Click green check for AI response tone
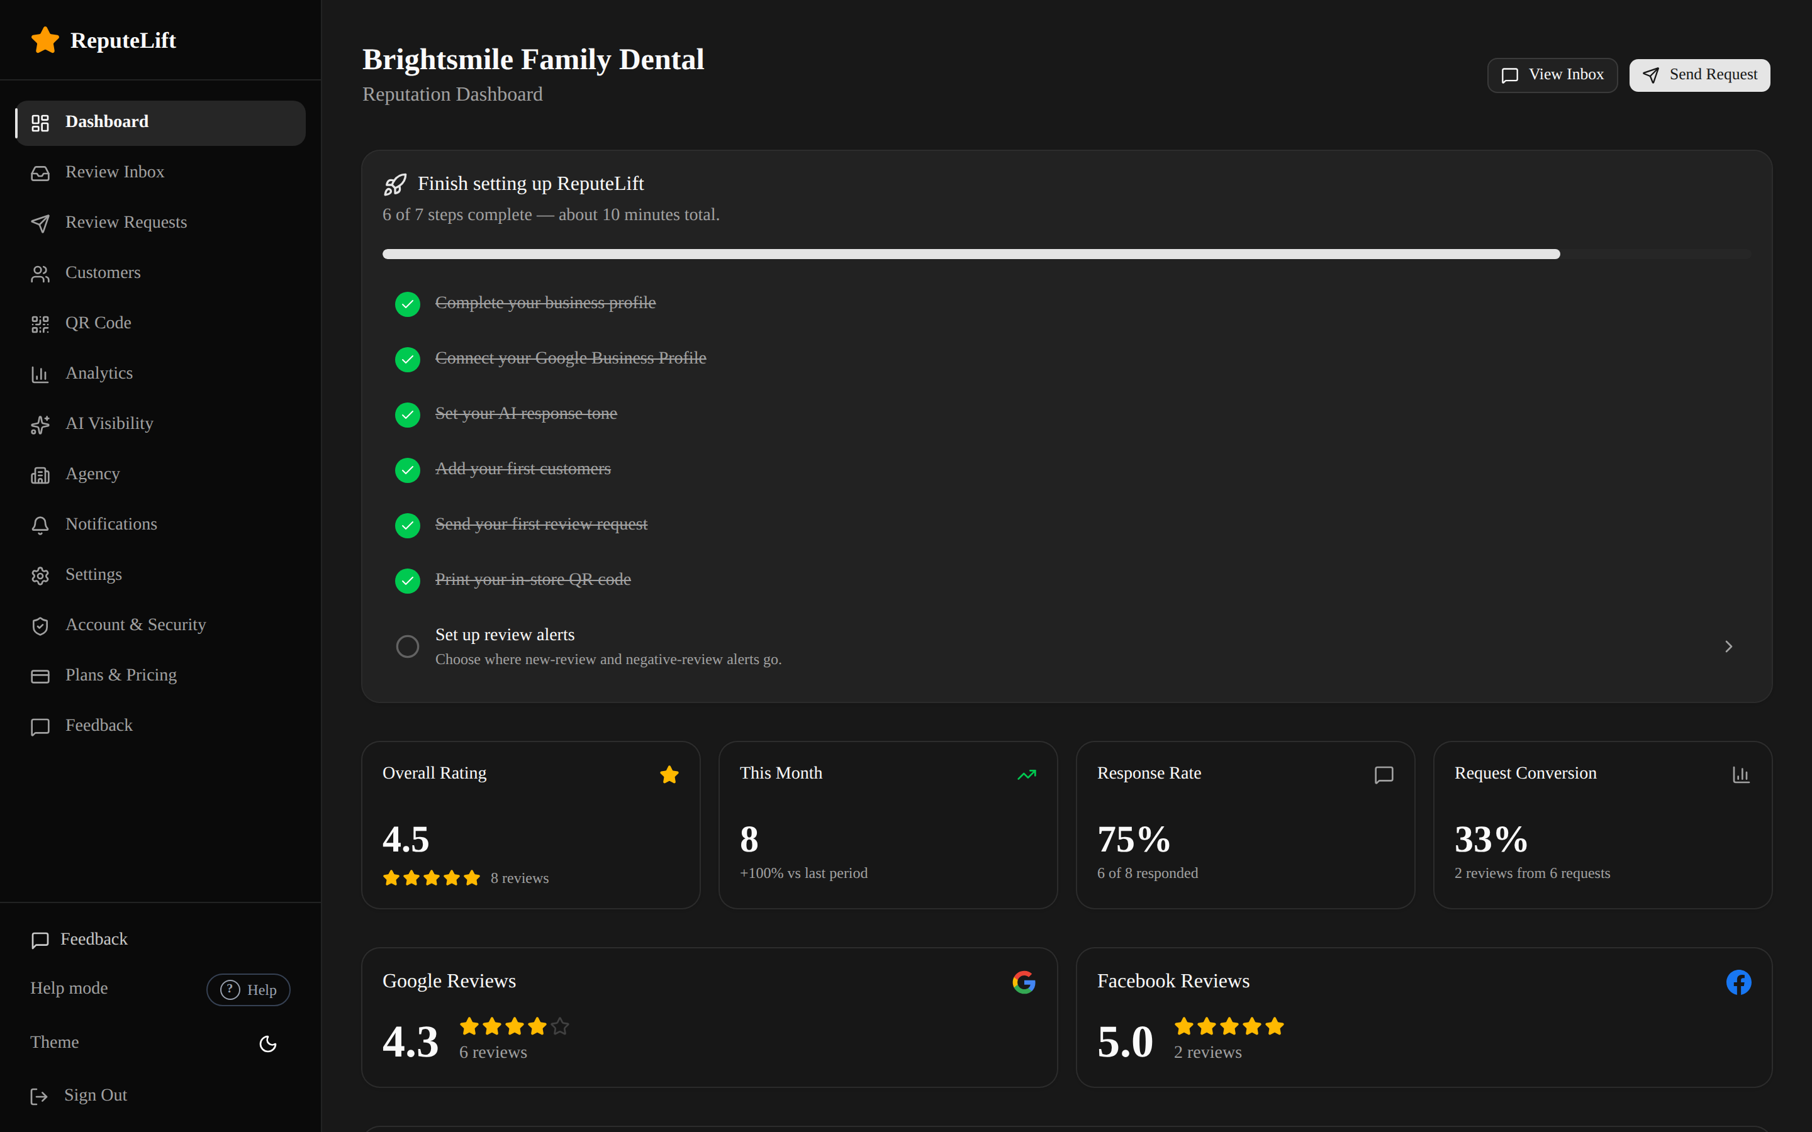 click(x=407, y=415)
